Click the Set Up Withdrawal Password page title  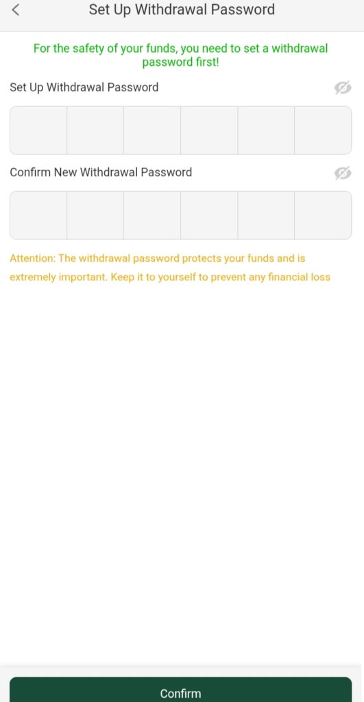click(182, 10)
